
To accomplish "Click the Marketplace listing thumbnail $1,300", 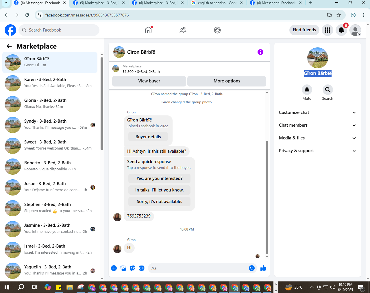I will click(x=116, y=69).
